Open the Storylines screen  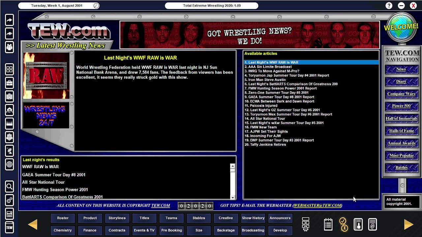(x=117, y=218)
